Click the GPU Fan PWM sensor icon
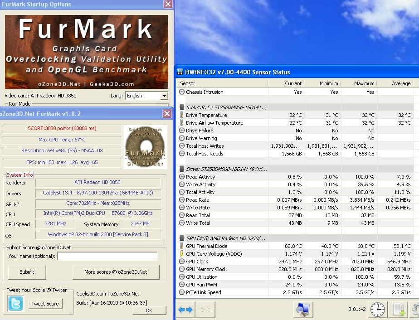Screen dimensions: 419x320 point(182,285)
